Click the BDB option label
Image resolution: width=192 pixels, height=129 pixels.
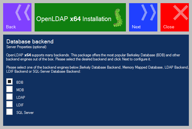20,82
